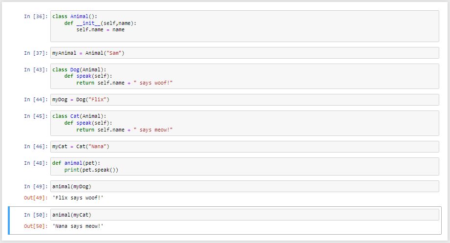The height and width of the screenshot is (243, 450).
Task: Click the In [43] prompt label
Action: click(36, 70)
